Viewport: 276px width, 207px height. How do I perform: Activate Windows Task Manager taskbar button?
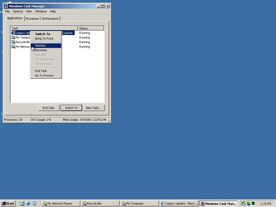click(218, 203)
